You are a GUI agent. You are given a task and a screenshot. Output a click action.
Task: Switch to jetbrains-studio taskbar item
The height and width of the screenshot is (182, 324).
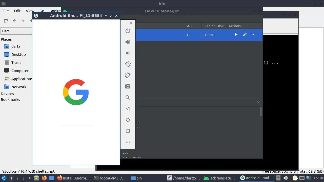pos(220,178)
